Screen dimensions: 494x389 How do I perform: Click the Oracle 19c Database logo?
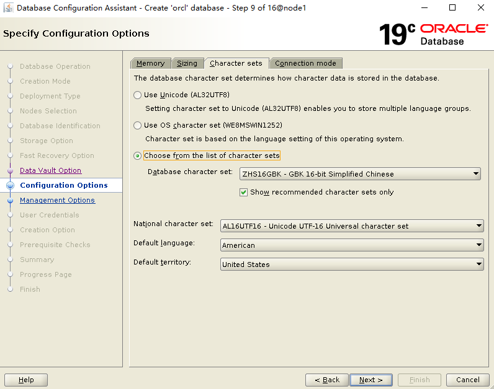(x=433, y=34)
